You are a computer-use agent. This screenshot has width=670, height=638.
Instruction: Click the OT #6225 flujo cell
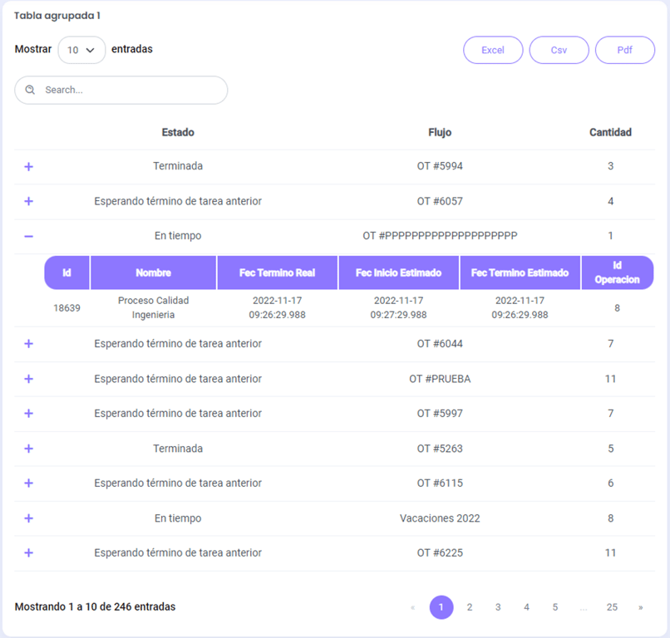[x=440, y=553]
